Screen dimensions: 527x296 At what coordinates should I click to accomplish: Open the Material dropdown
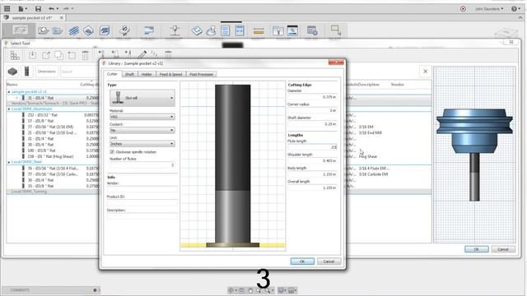(142, 117)
